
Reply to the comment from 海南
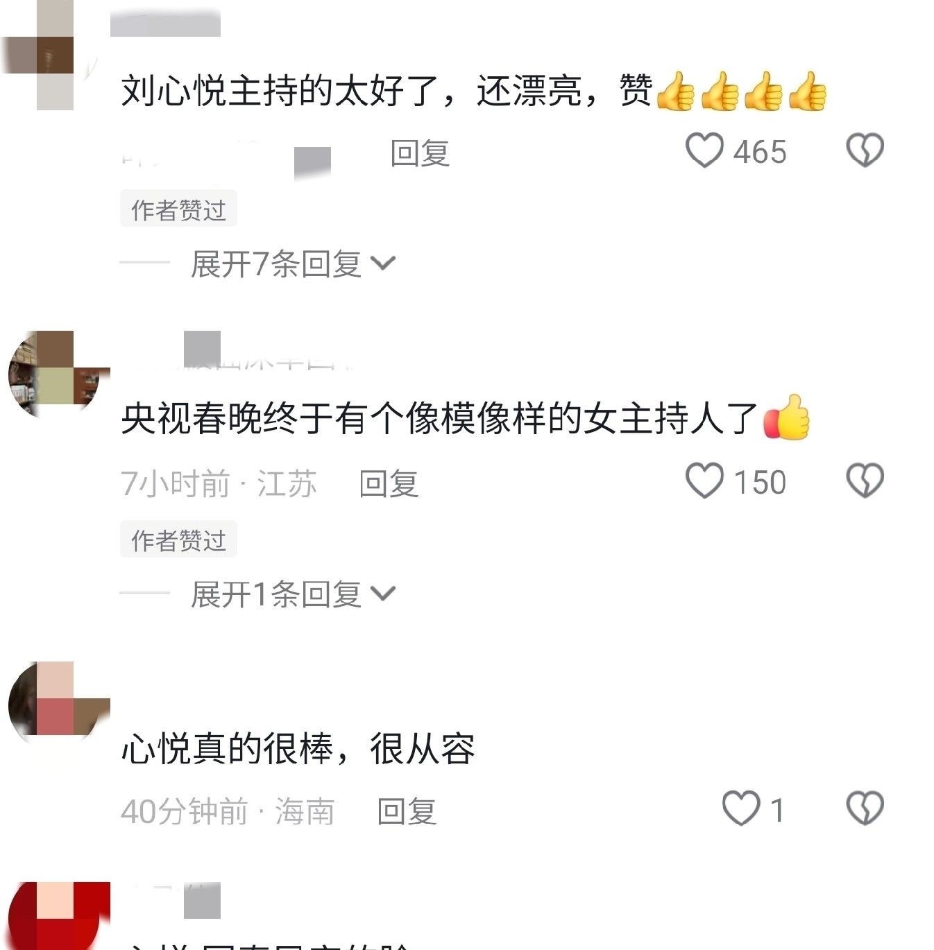coord(407,811)
